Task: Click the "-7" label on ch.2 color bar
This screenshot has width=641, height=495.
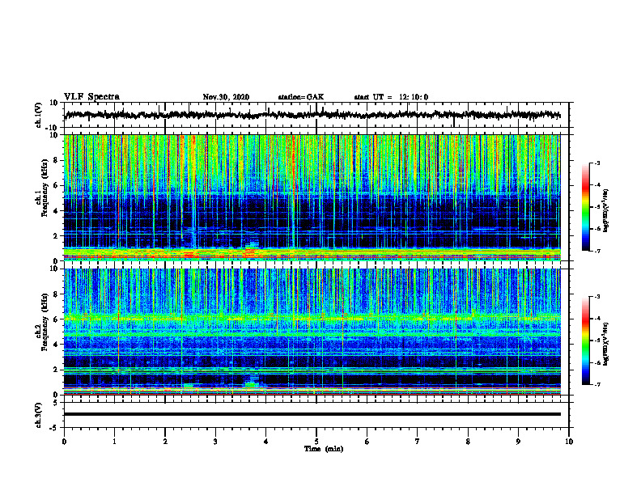Action: click(x=597, y=384)
